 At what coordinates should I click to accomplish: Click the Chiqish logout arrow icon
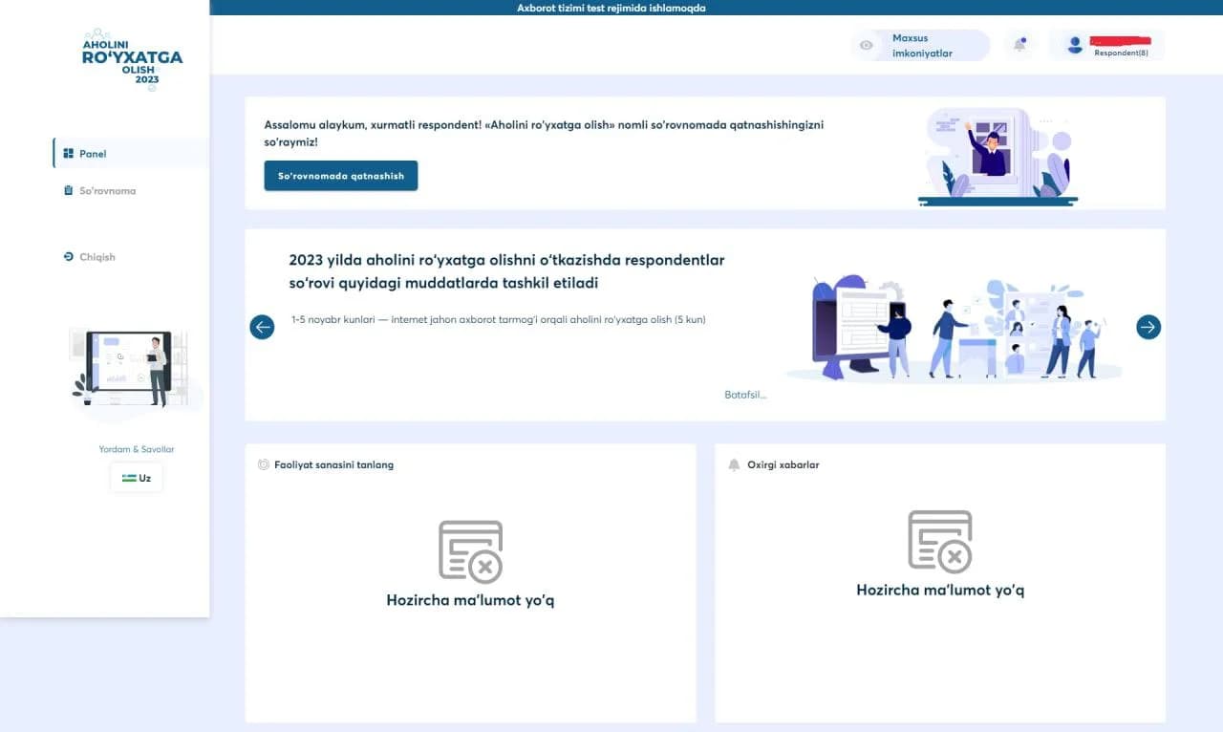pyautogui.click(x=68, y=256)
